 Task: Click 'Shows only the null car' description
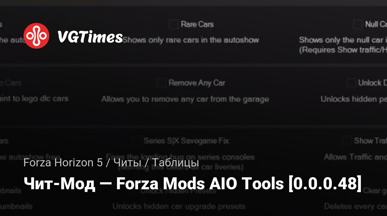(343, 40)
